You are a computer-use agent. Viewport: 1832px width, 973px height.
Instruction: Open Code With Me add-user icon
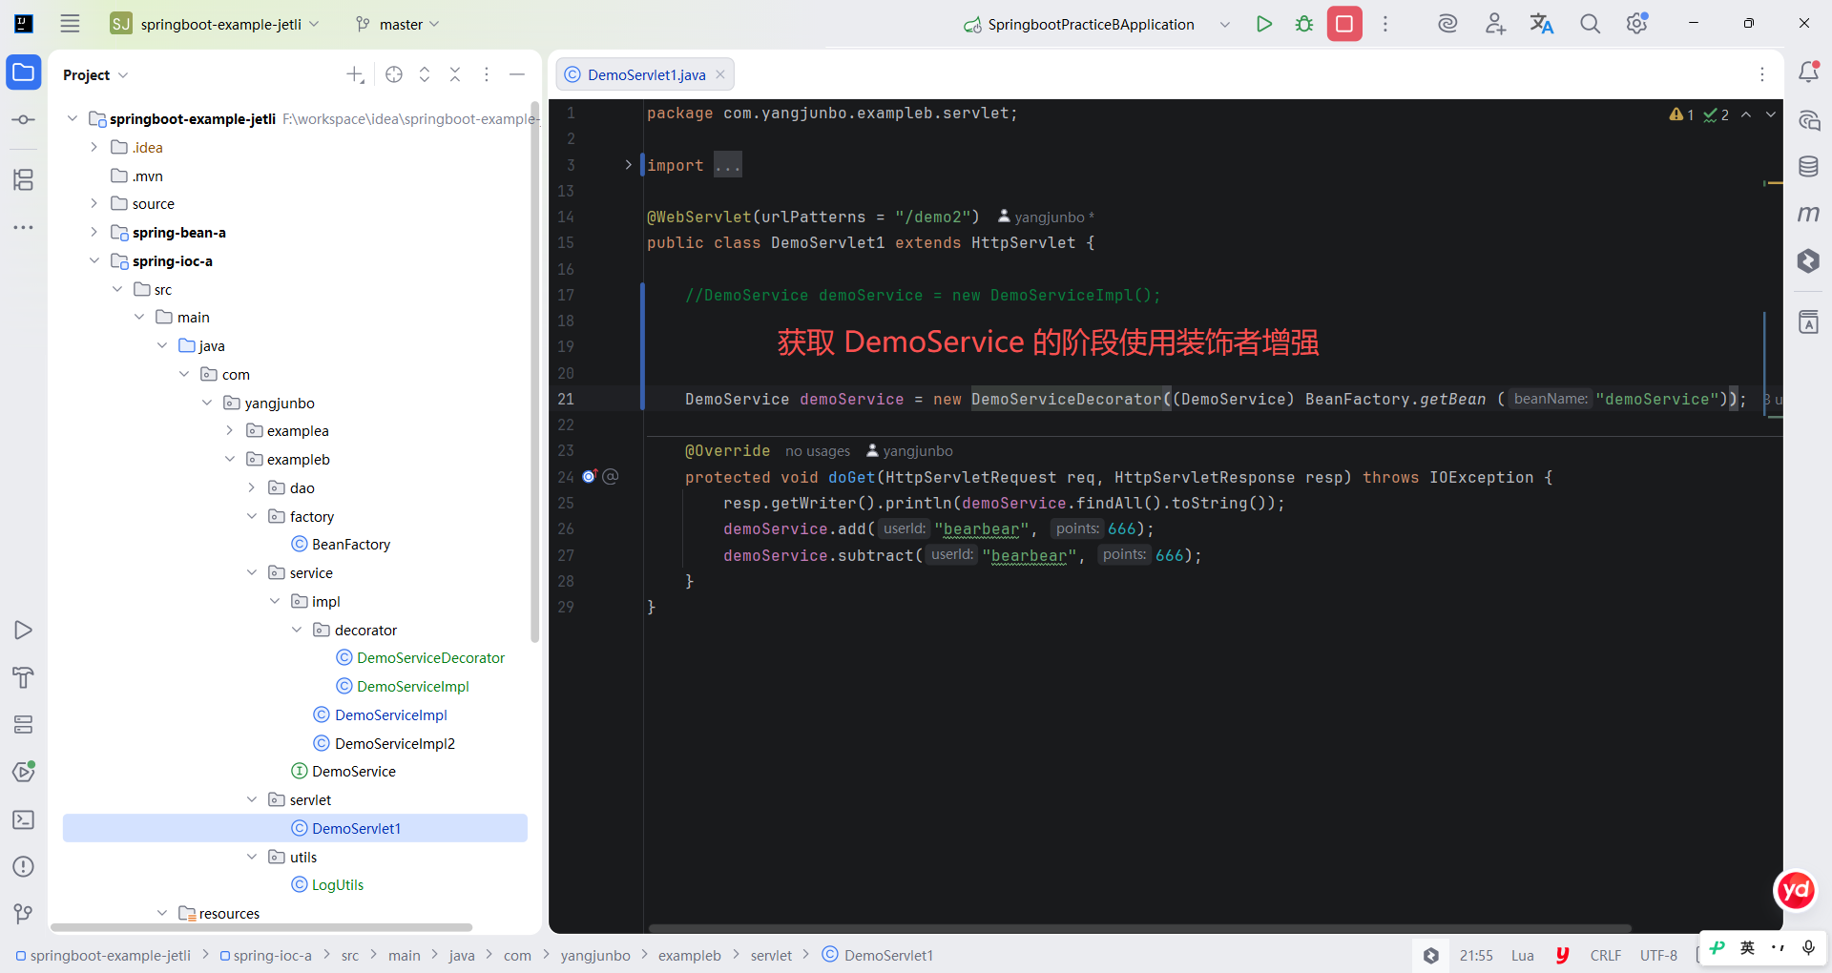point(1495,24)
